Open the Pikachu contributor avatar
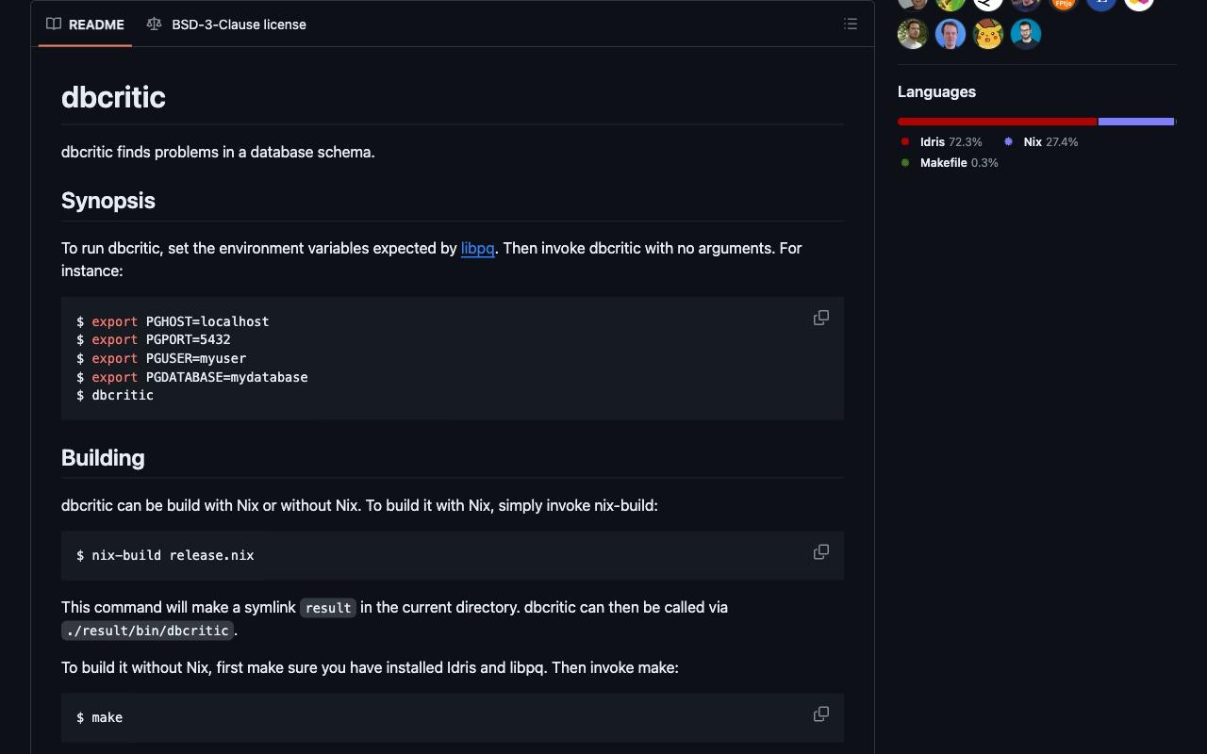The width and height of the screenshot is (1207, 754). click(x=988, y=34)
